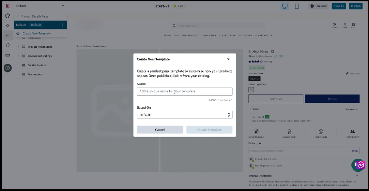
Task: Open the theme palette icon in sidebar
Action: [7, 16]
